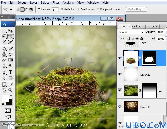Hide Layer 28 visibility eye
Viewport: 167px width, 129px height.
coord(120,74)
